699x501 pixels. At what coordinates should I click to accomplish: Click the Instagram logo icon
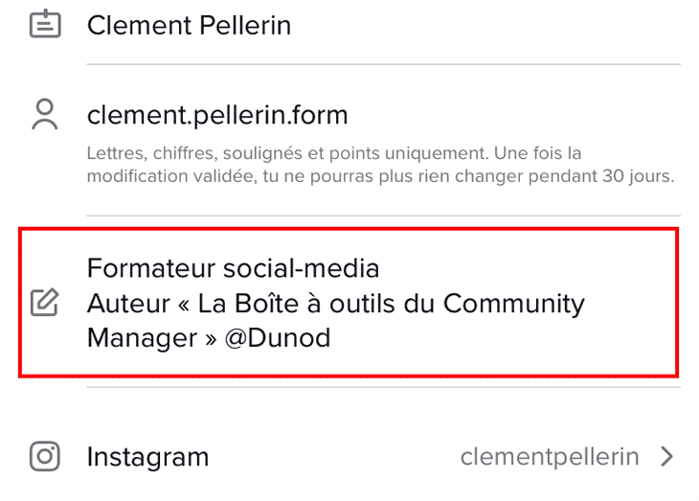[44, 456]
